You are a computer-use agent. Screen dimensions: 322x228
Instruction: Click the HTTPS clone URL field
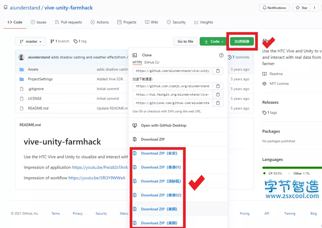173,71
